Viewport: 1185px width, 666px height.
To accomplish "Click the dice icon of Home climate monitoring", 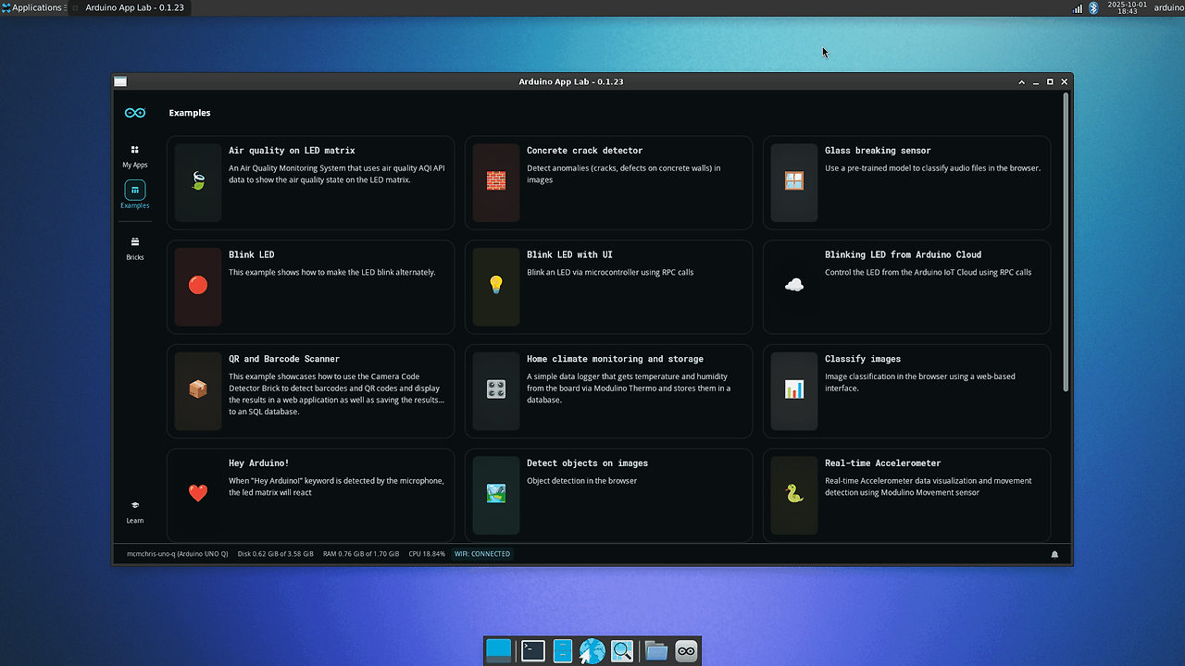I will 496,389.
